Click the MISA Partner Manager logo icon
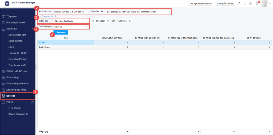This screenshot has width=273, height=135. [x=7, y=3]
